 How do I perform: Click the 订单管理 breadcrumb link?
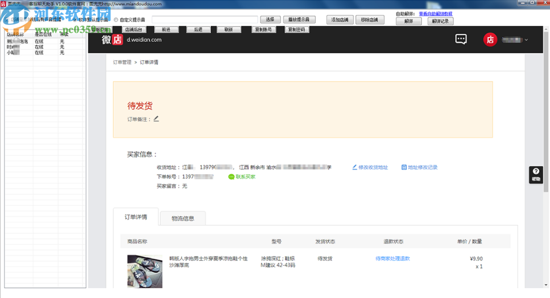[122, 62]
